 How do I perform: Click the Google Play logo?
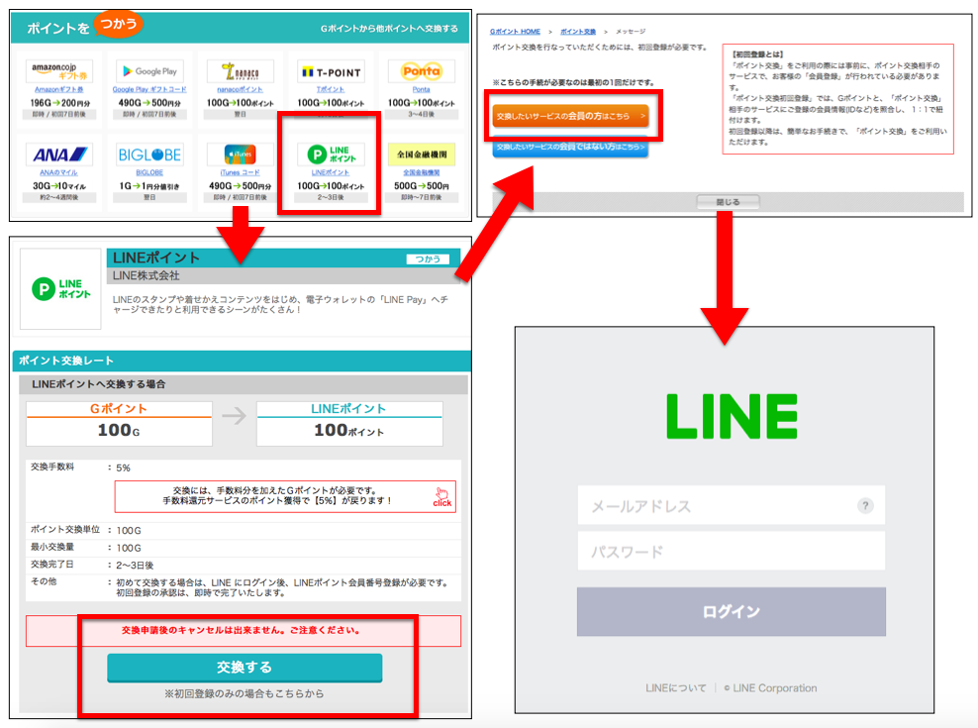click(149, 71)
